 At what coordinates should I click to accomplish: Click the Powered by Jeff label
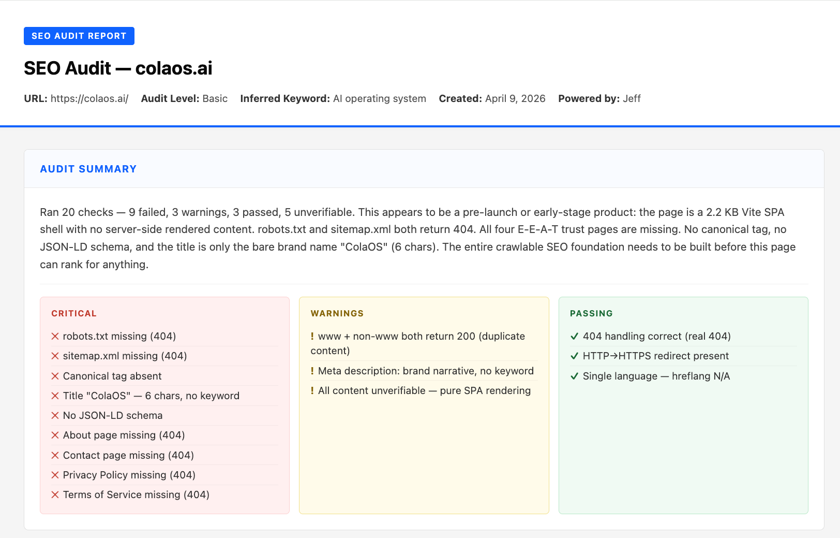pos(599,98)
